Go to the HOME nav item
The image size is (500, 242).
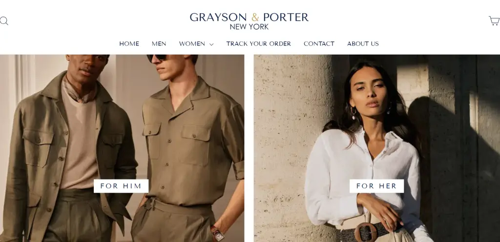[129, 44]
